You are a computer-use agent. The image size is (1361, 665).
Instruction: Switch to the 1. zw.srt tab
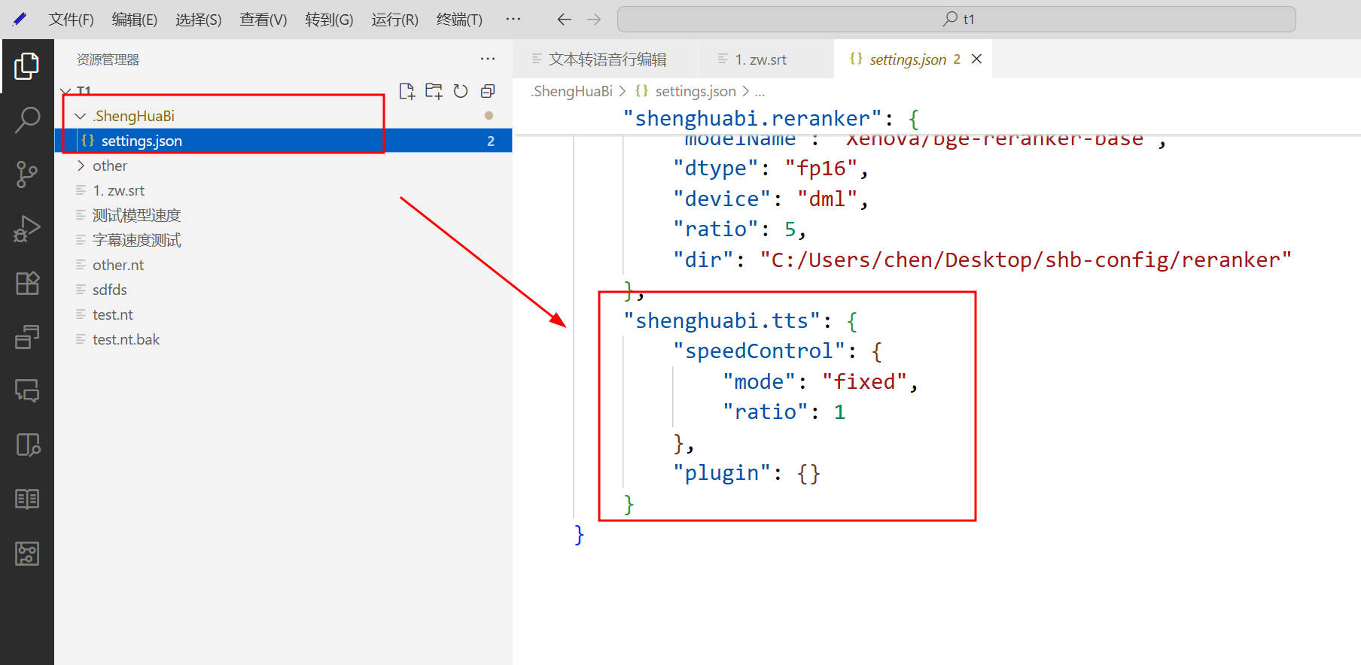[x=760, y=59]
